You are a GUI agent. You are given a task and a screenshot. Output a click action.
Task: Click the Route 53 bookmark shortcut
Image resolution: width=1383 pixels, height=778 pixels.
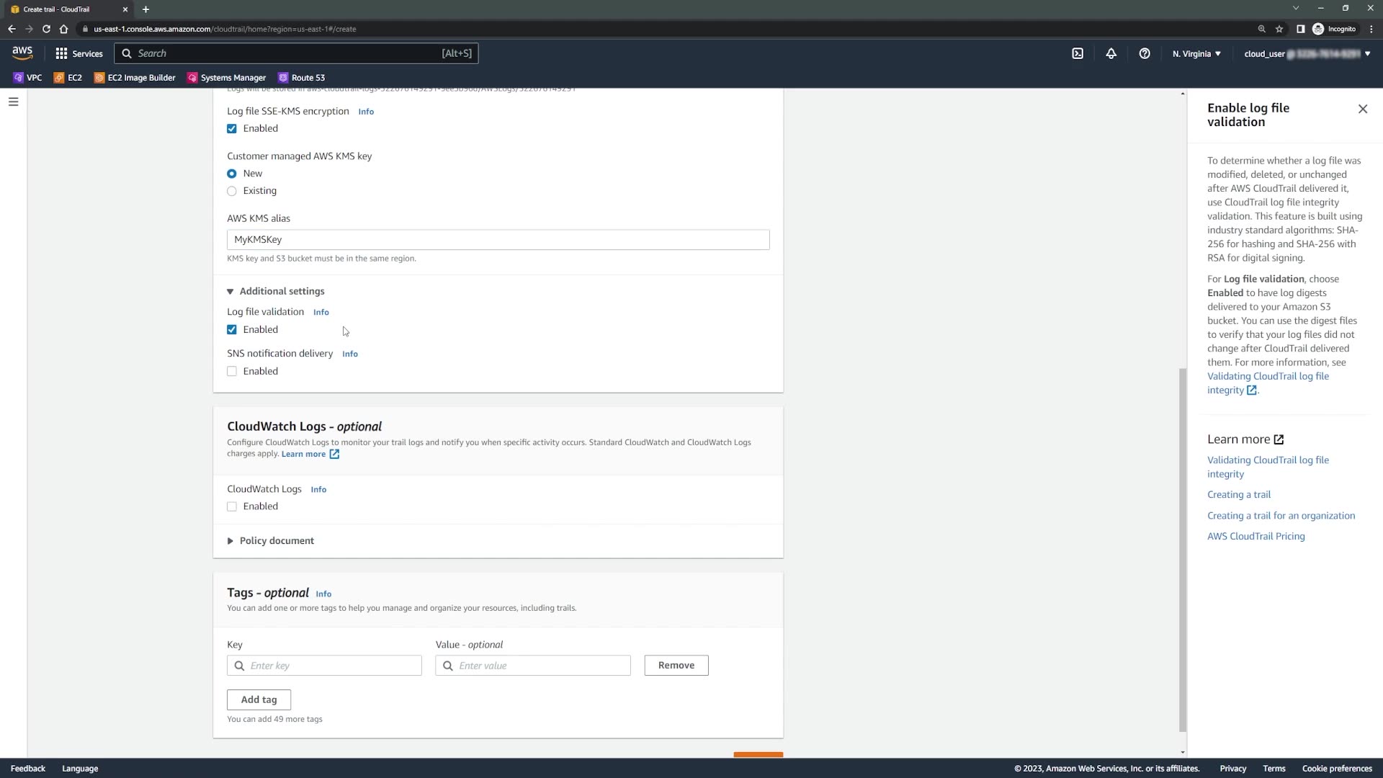[x=302, y=78]
